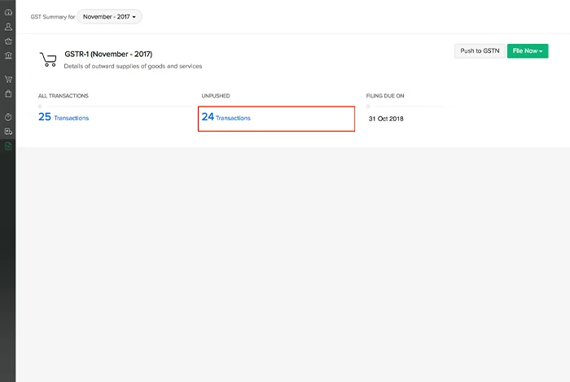The width and height of the screenshot is (570, 382).
Task: Open the November - 2017 period dropdown
Action: pos(109,17)
